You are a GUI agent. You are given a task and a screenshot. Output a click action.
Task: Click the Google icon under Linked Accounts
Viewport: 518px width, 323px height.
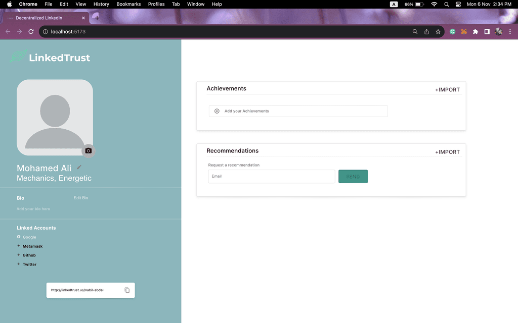click(x=19, y=237)
